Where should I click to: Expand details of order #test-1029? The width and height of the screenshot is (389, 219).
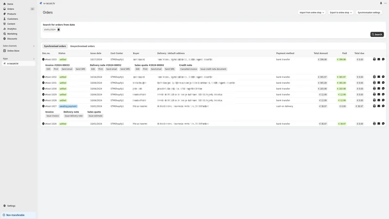point(43,94)
